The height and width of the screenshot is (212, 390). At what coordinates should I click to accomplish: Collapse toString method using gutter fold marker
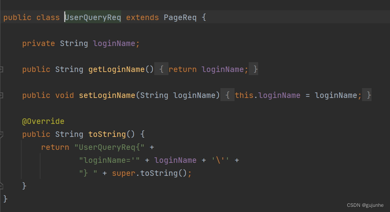coord(1,135)
